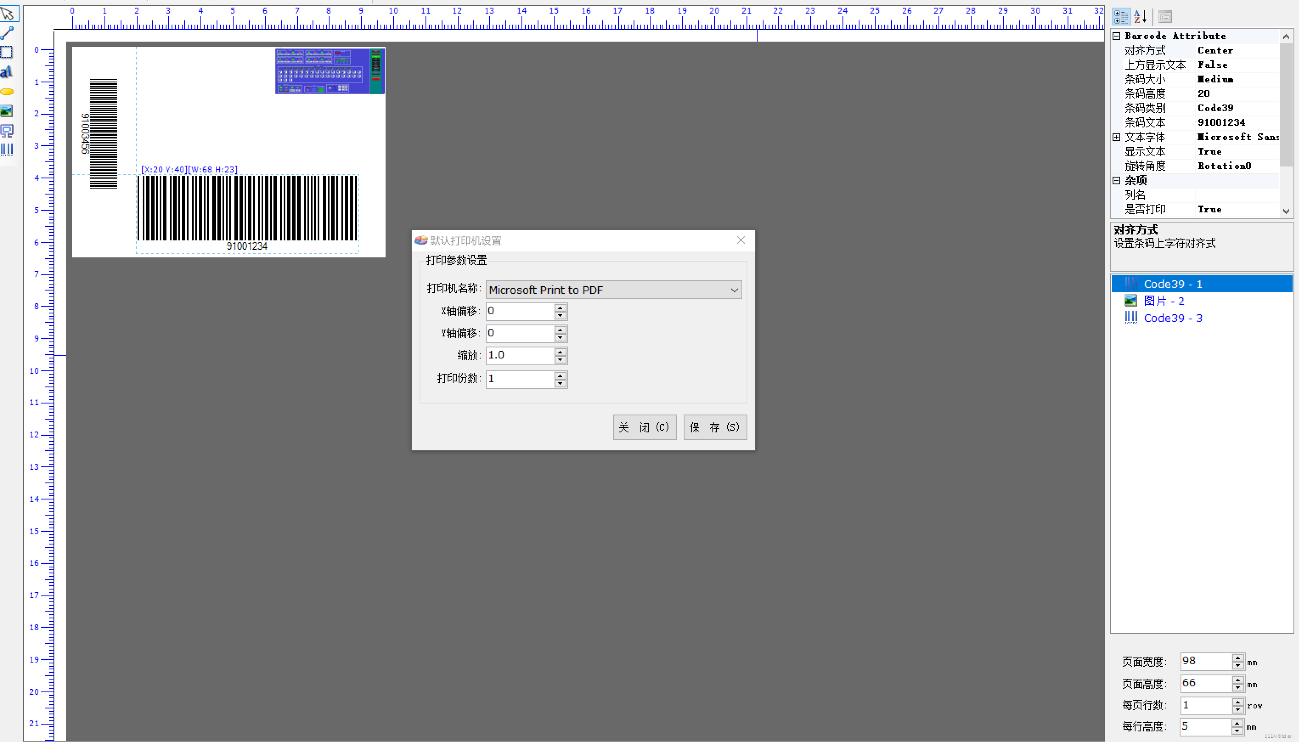Open the property pages icon

tap(1165, 17)
